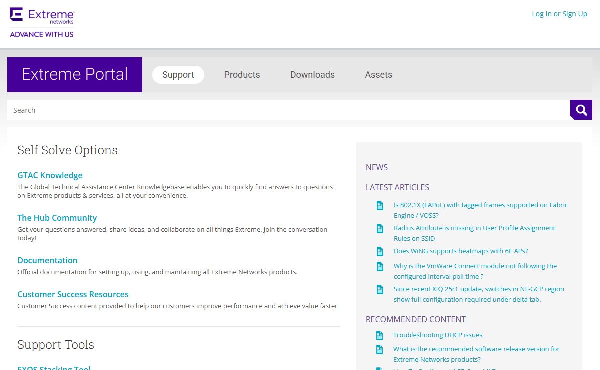
Task: Click document icon beside XIQ 25r1 article
Action: pyautogui.click(x=380, y=289)
